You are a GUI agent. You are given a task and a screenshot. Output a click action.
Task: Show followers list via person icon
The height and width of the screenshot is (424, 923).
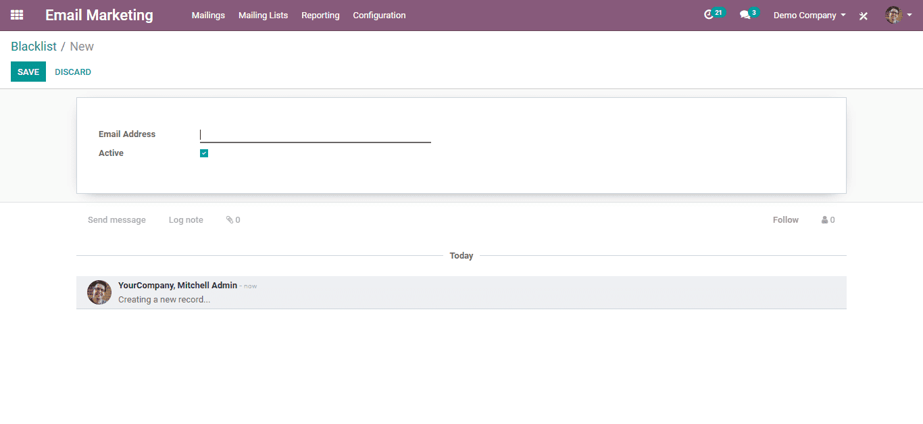pos(828,220)
